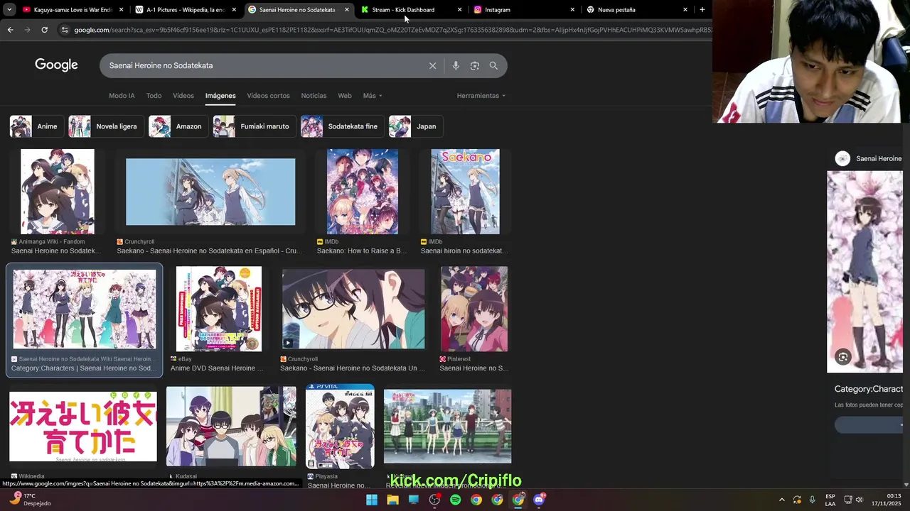910x511 pixels.
Task: Submit search using the magnifying glass icon
Action: [x=493, y=65]
